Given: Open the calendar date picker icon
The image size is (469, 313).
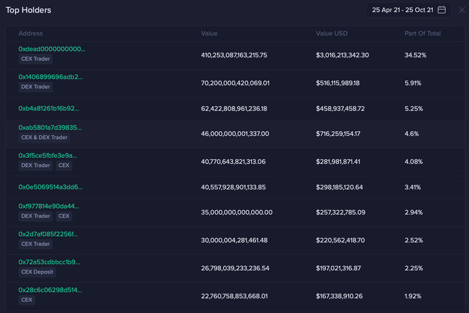Looking at the screenshot, I should point(442,10).
